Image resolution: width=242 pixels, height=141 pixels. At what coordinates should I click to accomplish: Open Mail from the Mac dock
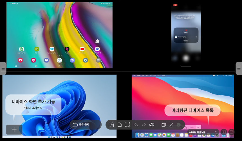[x=155, y=135]
